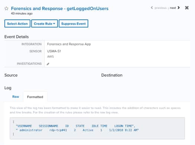Open the event title link

pyautogui.click(x=60, y=9)
